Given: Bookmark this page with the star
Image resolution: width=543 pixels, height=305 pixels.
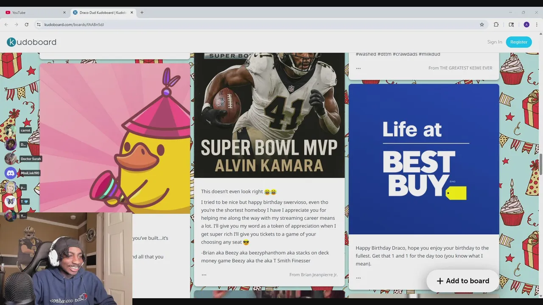Looking at the screenshot, I should click(482, 25).
